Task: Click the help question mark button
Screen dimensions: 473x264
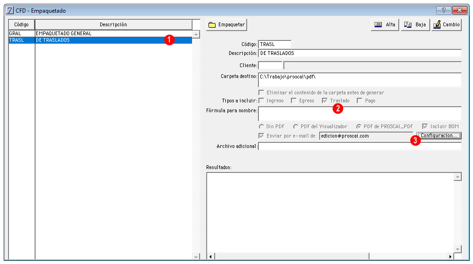Action: pyautogui.click(x=443, y=10)
